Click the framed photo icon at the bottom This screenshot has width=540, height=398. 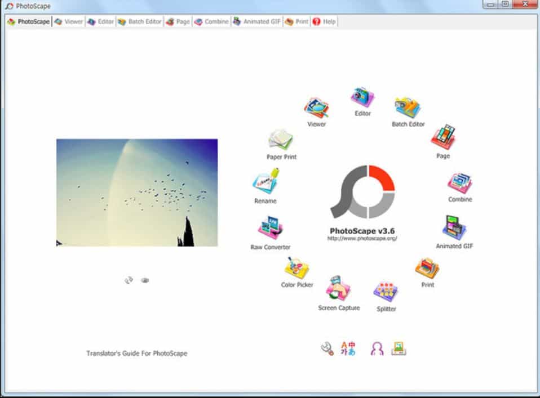[399, 348]
